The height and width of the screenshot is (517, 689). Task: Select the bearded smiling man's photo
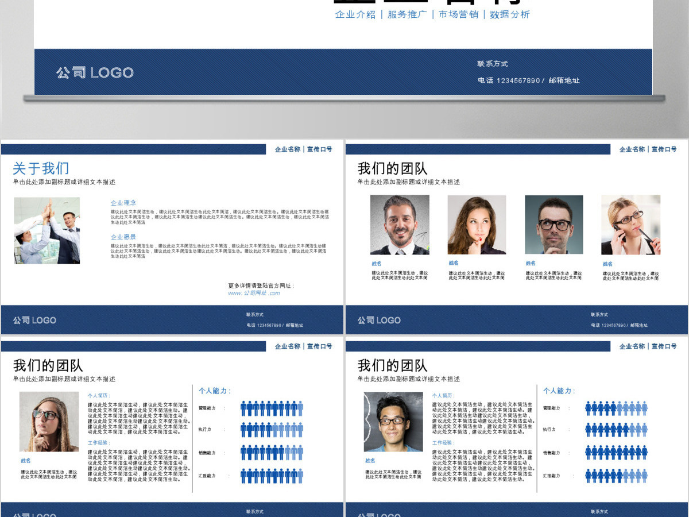[400, 225]
